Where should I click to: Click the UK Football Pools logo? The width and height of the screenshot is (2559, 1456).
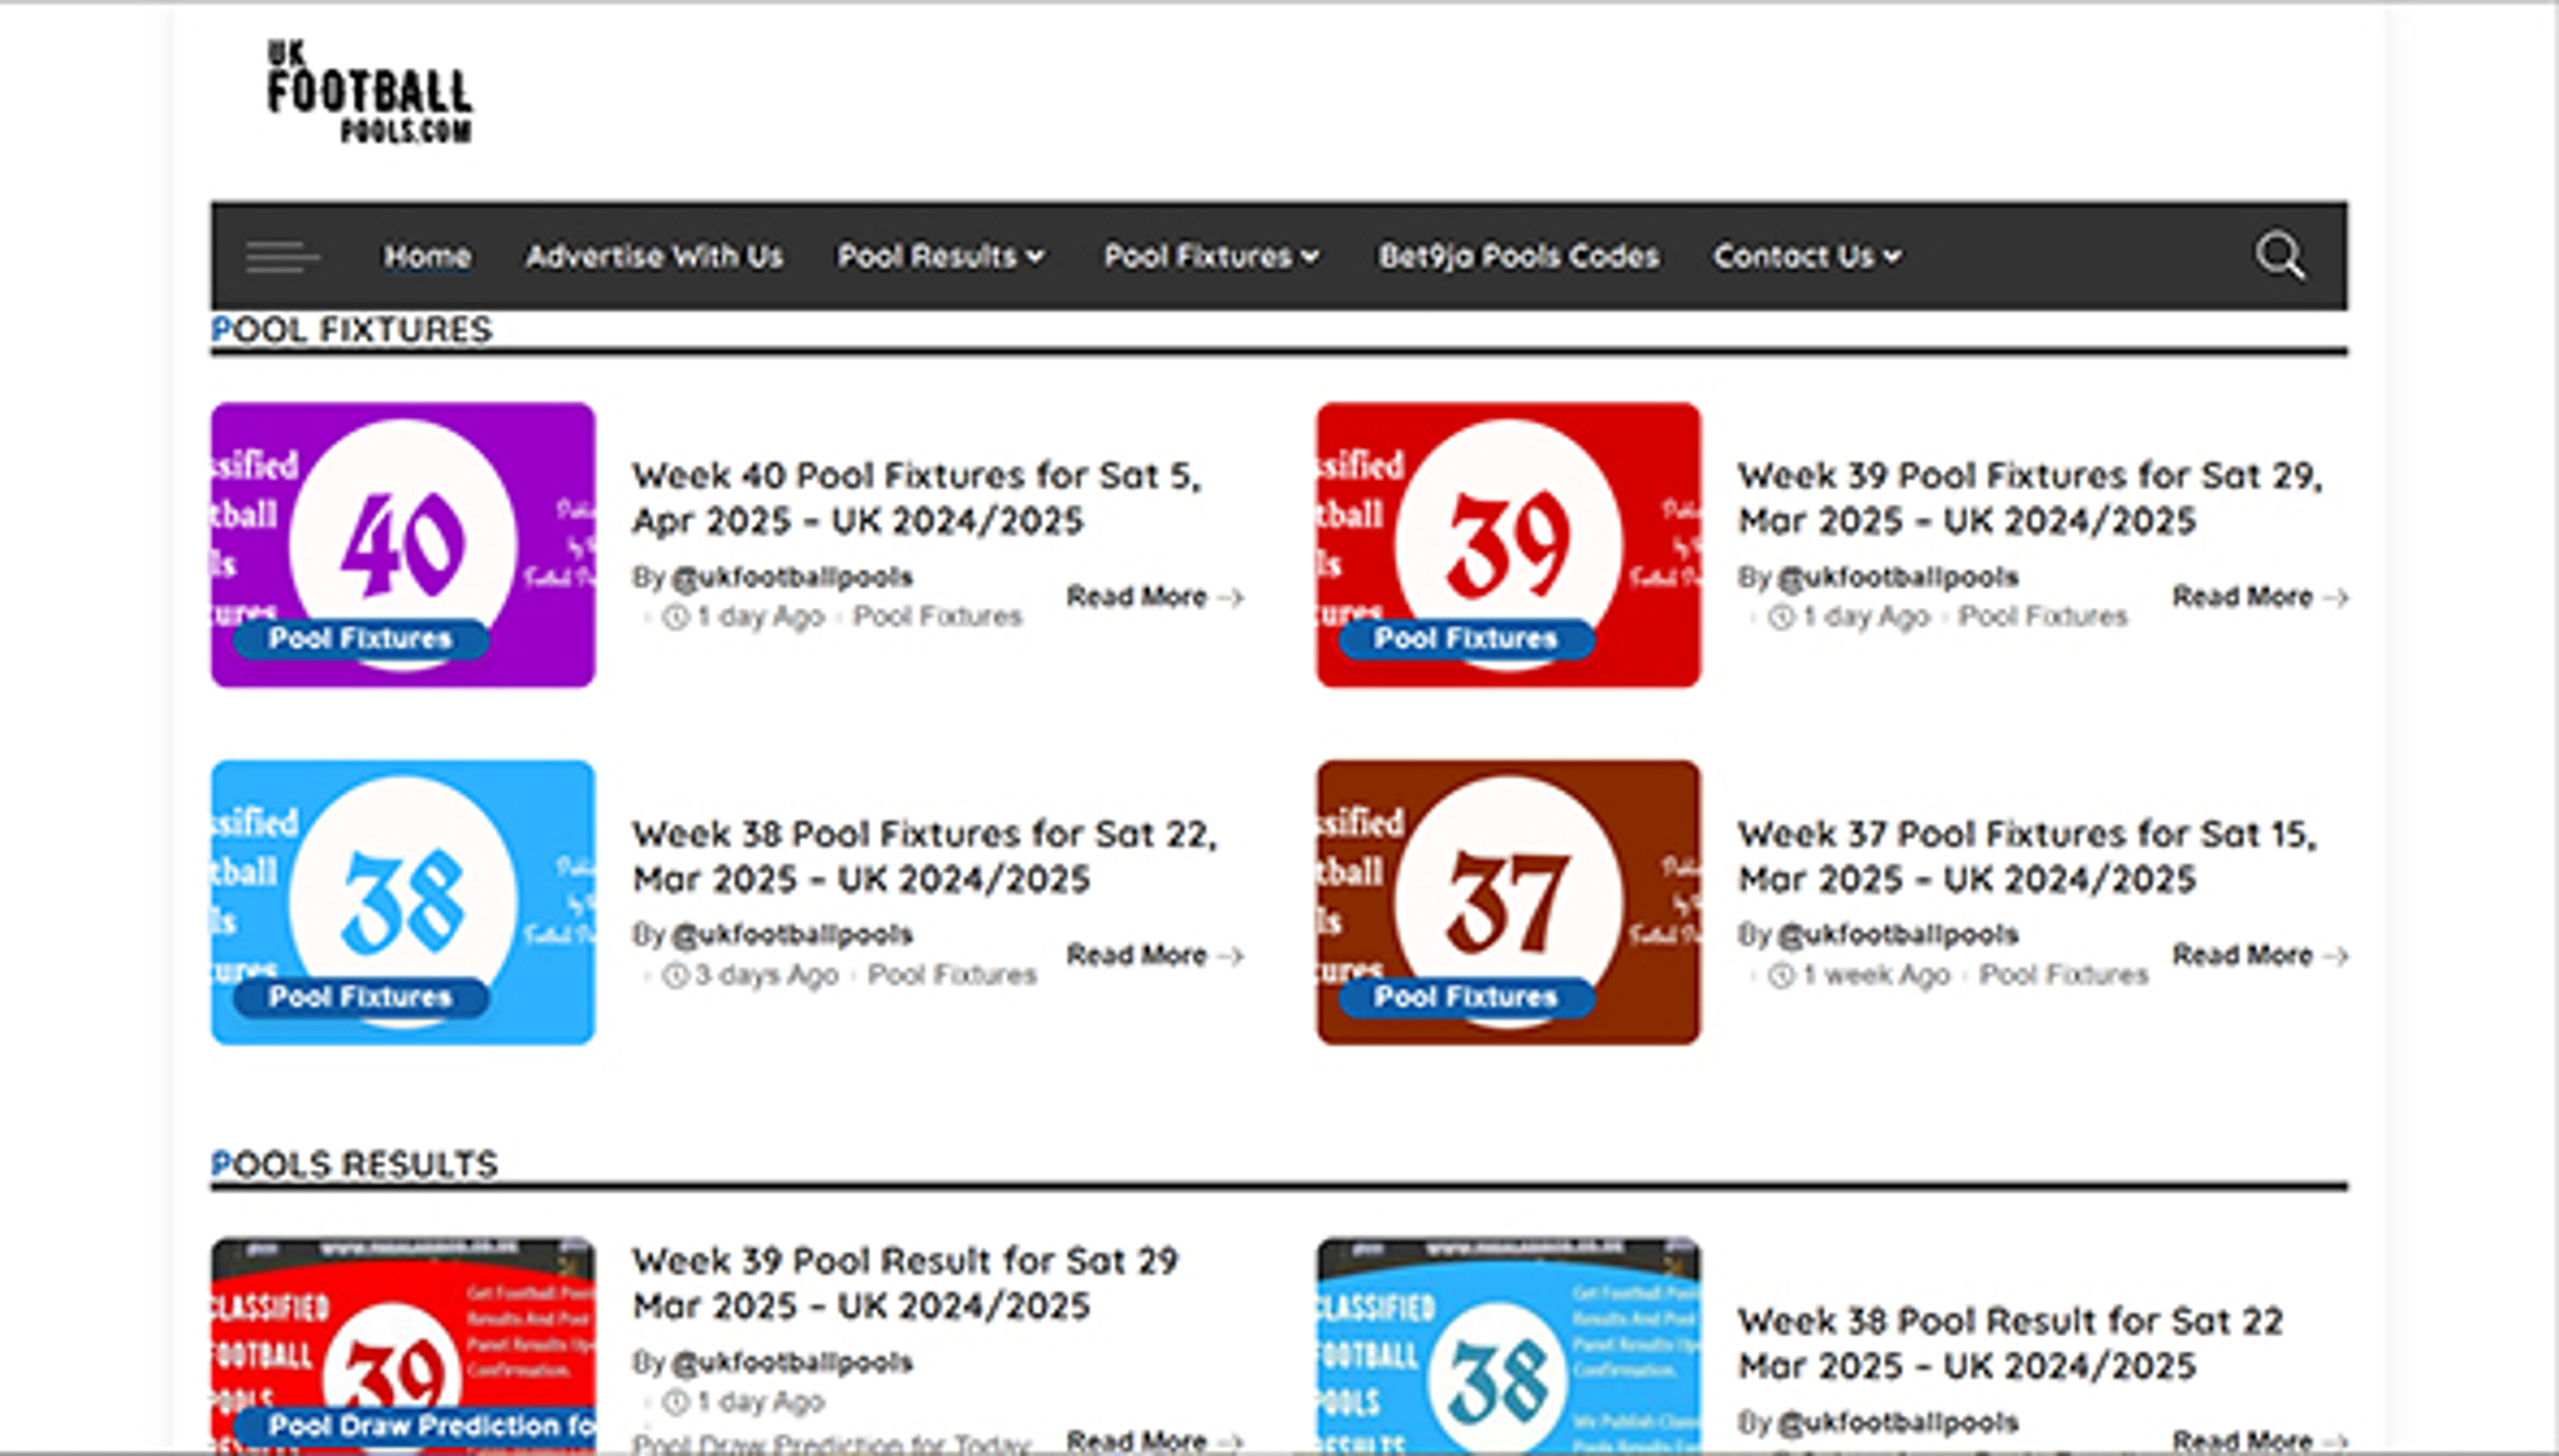pyautogui.click(x=369, y=91)
